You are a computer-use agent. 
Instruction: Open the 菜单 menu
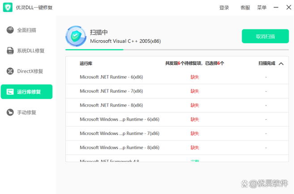[x=262, y=8]
